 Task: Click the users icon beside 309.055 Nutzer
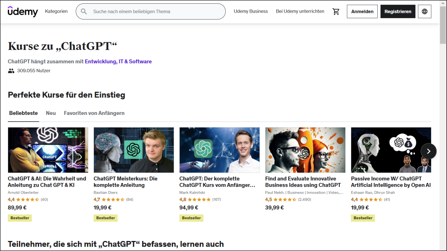point(11,71)
